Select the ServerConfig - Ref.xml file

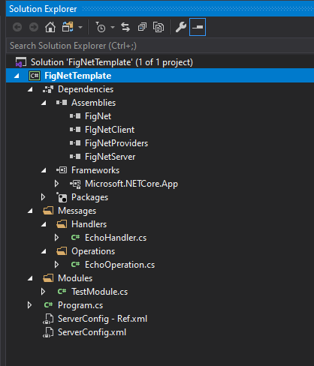[103, 319]
